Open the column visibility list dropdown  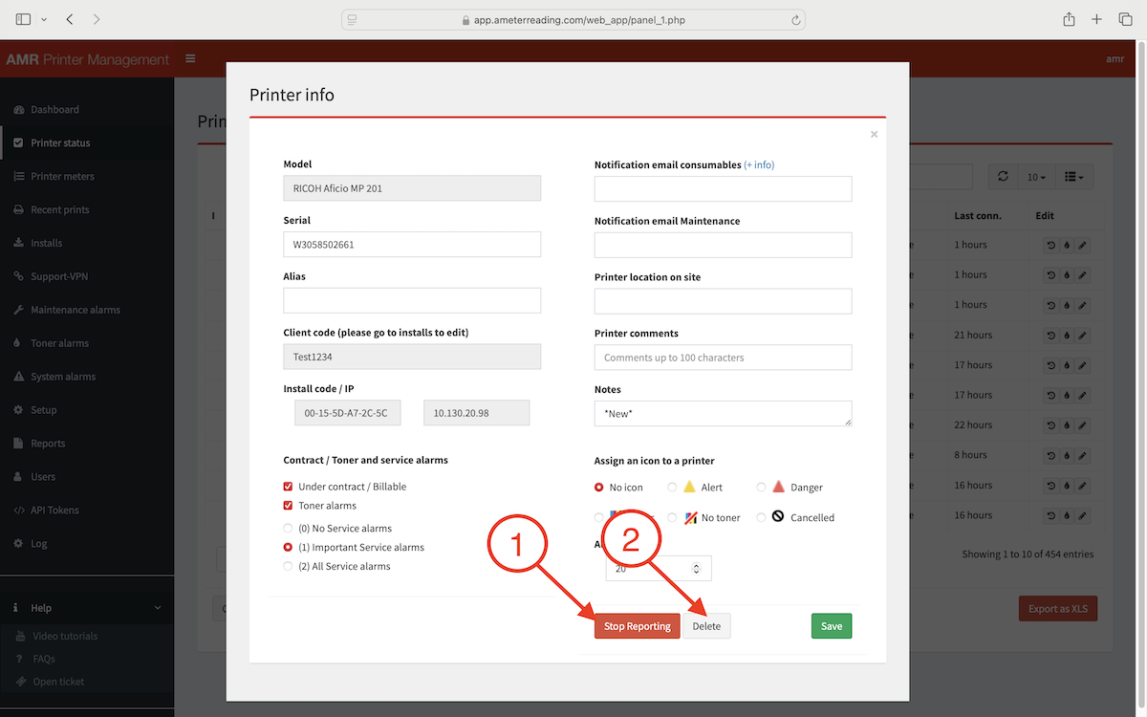click(1074, 177)
